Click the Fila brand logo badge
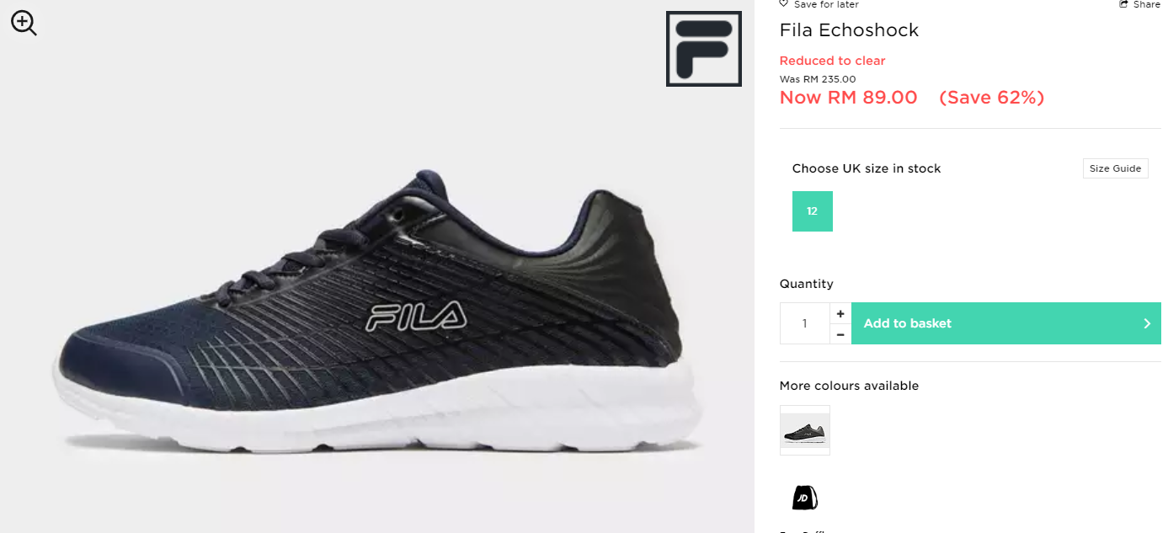Screen dimensions: 1168x533 pos(704,49)
